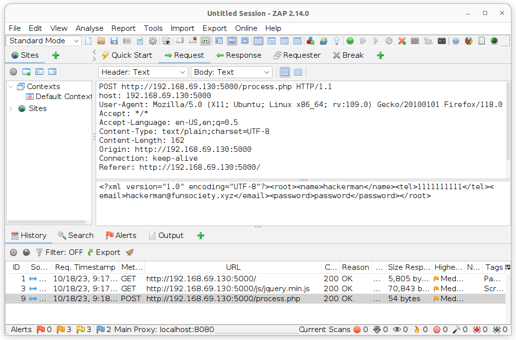The width and height of the screenshot is (516, 340).
Task: Open session with the folder icon
Action: (101, 41)
